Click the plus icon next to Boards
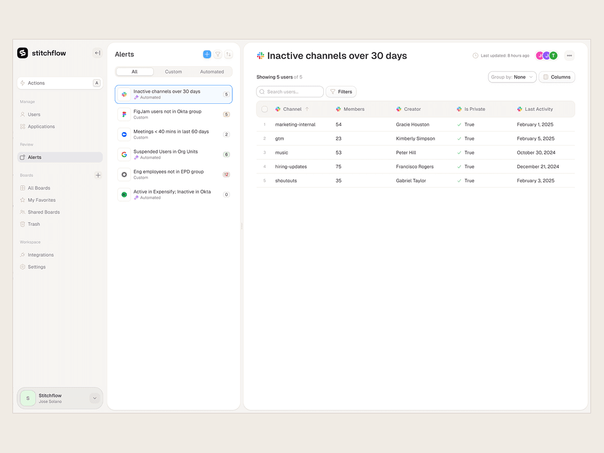The image size is (604, 453). pos(98,175)
